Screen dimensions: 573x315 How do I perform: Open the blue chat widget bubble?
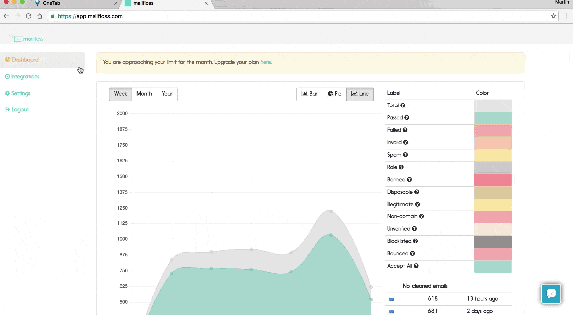pos(551,294)
